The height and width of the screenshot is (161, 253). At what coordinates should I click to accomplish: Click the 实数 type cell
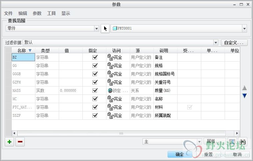pos(47,90)
